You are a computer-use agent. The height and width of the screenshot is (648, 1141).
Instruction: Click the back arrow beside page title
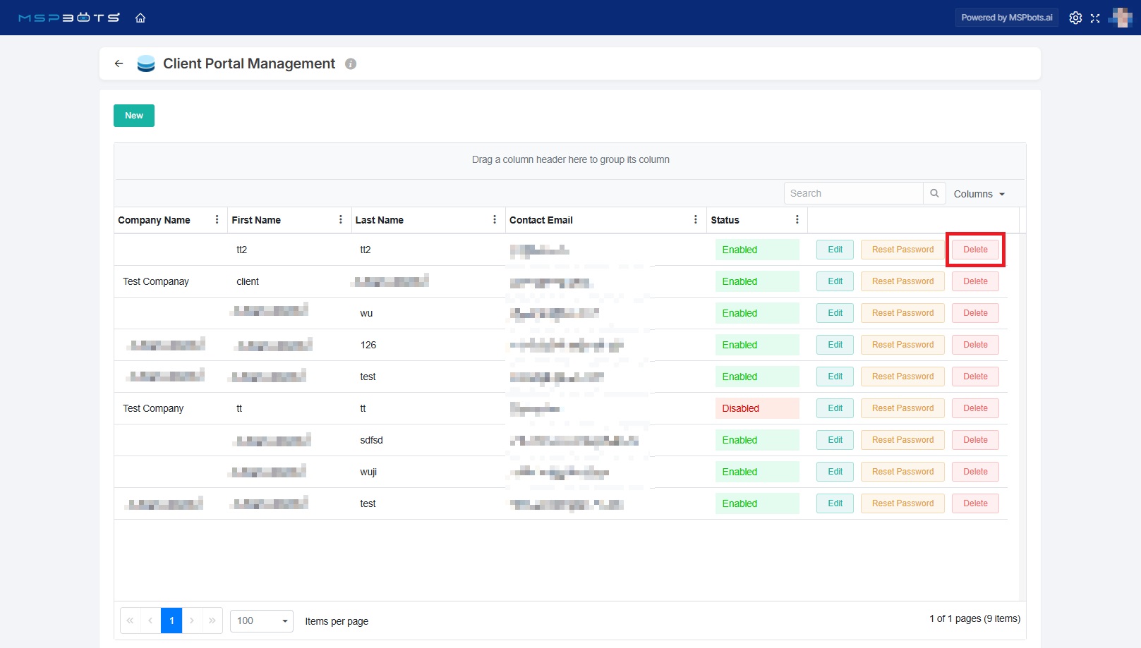(119, 63)
